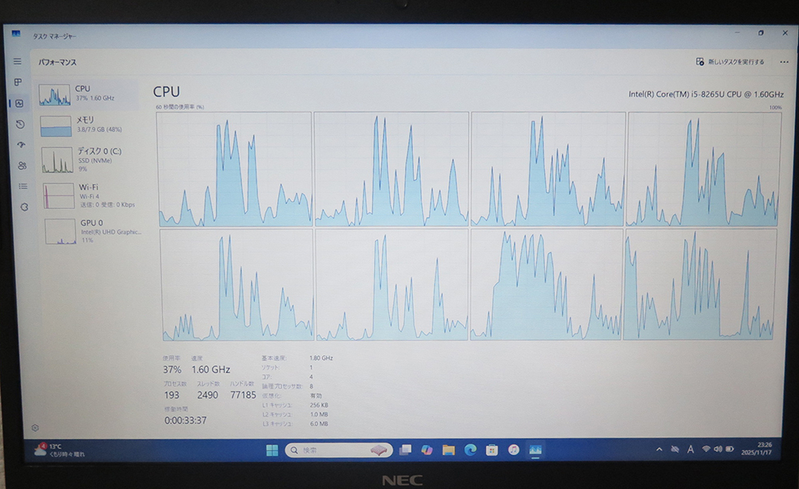Open the weather widget showing 13°C
799x489 pixels.
point(60,450)
